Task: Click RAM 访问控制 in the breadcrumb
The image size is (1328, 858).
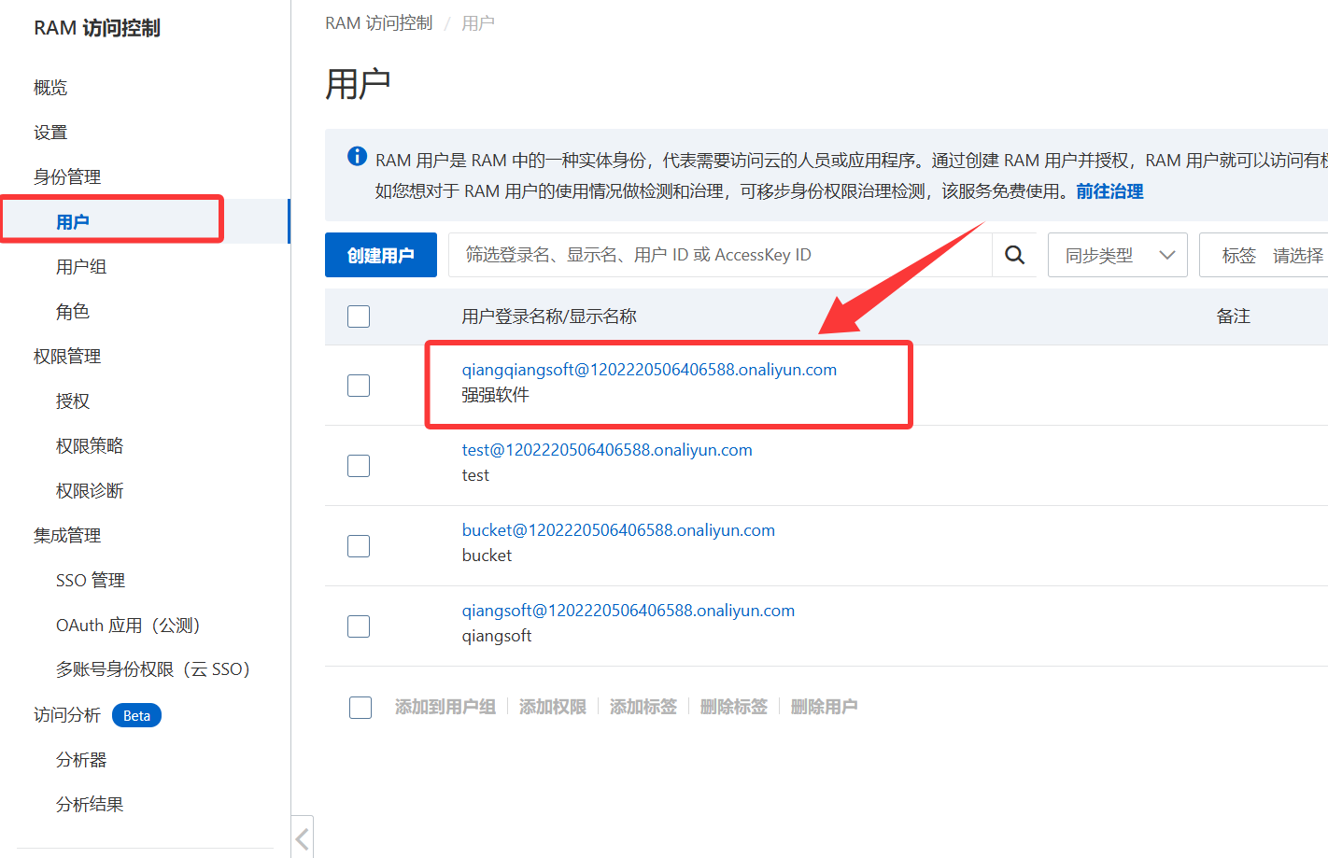Action: tap(378, 22)
